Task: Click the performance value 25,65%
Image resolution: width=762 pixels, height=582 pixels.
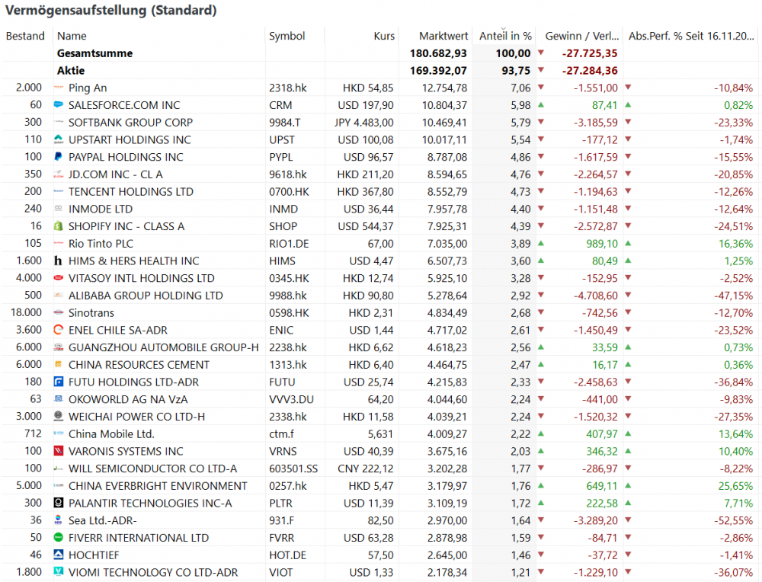Action: pyautogui.click(x=736, y=486)
